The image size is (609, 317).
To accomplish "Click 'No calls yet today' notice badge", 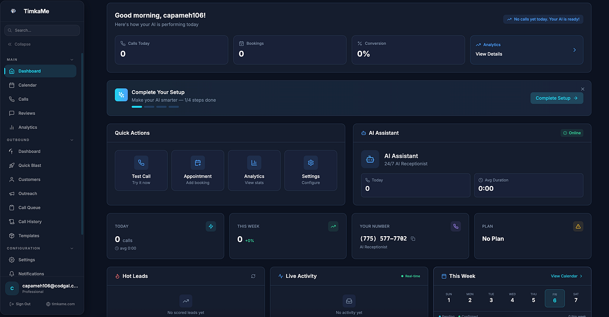I will 543,19.
